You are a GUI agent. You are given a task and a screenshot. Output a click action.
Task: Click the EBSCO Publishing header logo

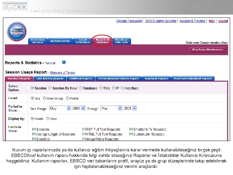pos(15,6)
